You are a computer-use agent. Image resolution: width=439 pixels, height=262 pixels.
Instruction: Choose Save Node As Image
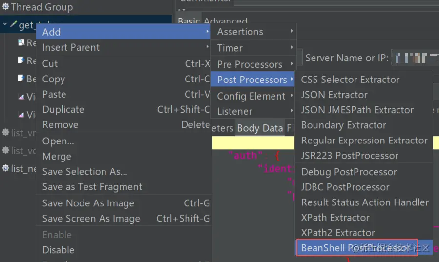123,203
